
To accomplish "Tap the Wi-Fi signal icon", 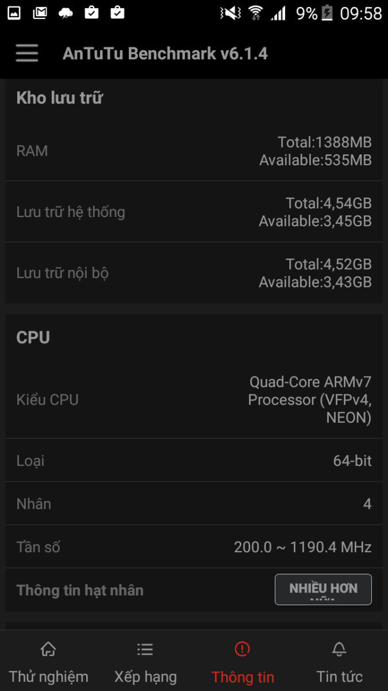I will (255, 13).
